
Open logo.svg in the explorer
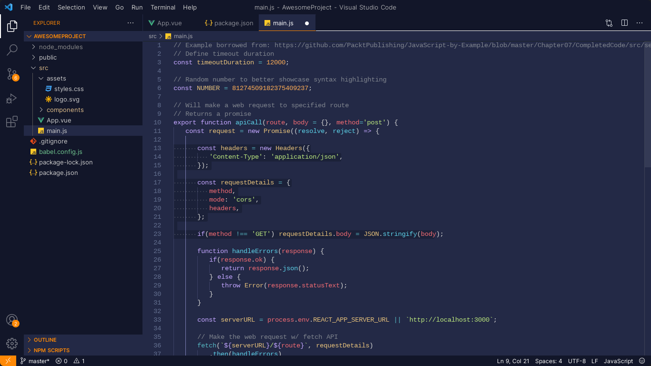click(x=83, y=99)
